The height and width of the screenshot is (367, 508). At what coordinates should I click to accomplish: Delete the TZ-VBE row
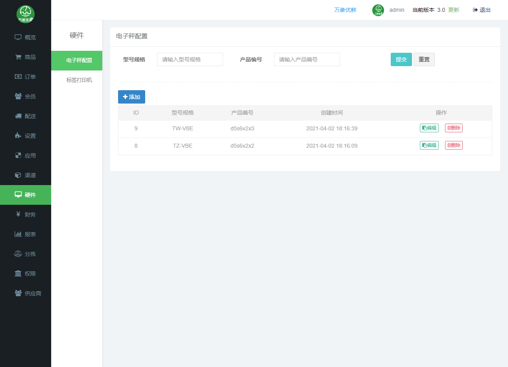click(454, 145)
